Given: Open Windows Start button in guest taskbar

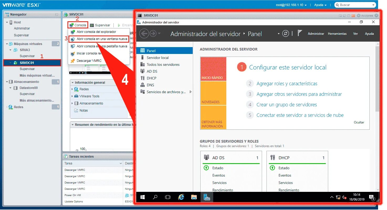Looking at the screenshot, I should tap(143, 197).
